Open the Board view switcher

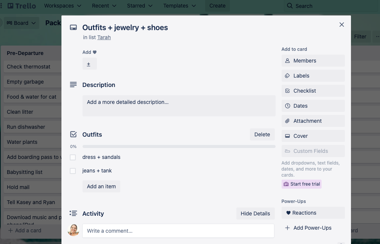[x=21, y=23]
